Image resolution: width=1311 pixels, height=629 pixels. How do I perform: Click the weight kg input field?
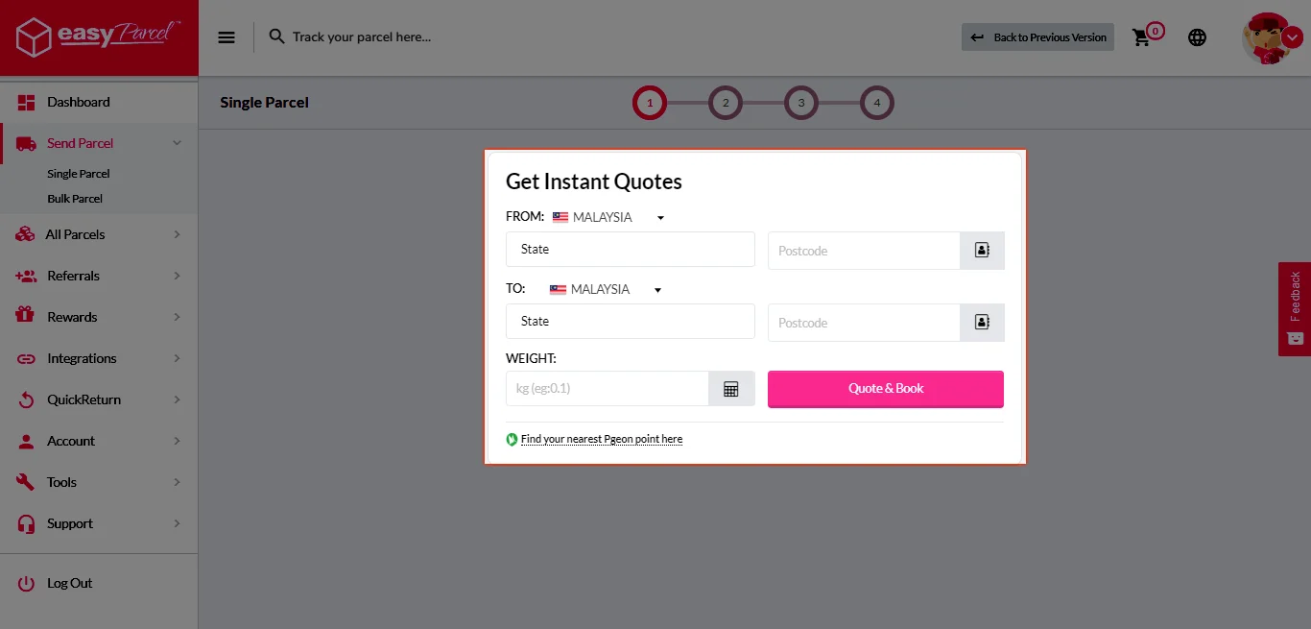(x=607, y=389)
